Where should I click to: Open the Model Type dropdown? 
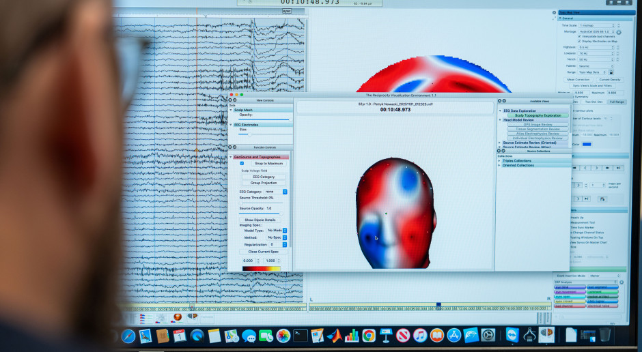click(285, 231)
